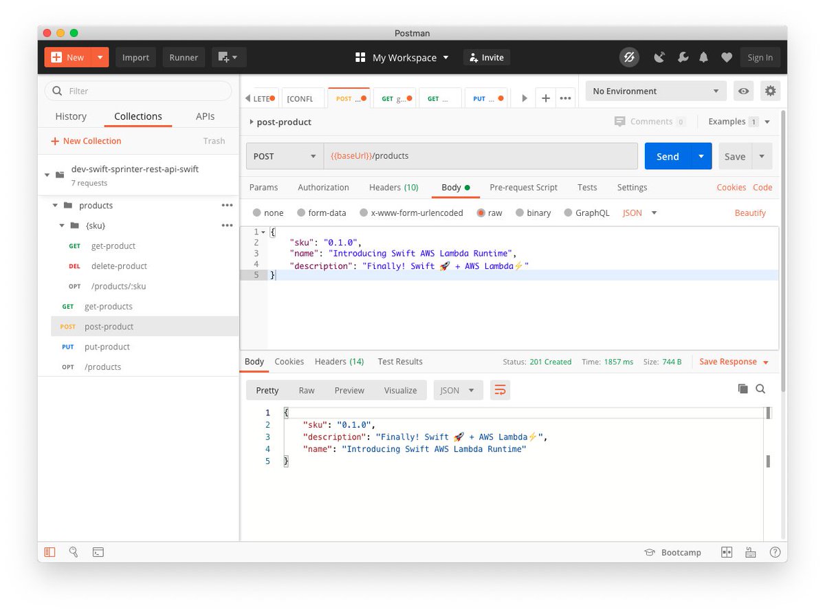The width and height of the screenshot is (825, 612).
Task: Switch to the History tab
Action: pos(71,116)
